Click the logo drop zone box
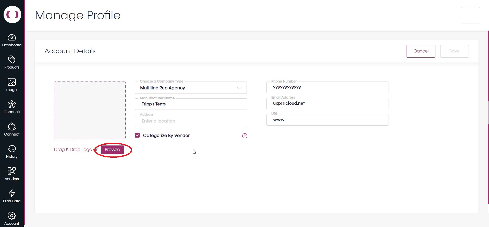The image size is (489, 227). [90, 110]
